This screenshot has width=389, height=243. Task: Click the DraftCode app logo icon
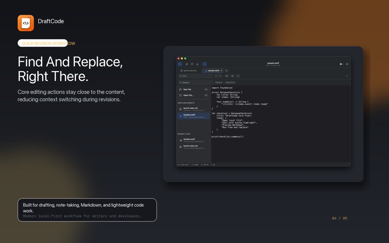[26, 23]
